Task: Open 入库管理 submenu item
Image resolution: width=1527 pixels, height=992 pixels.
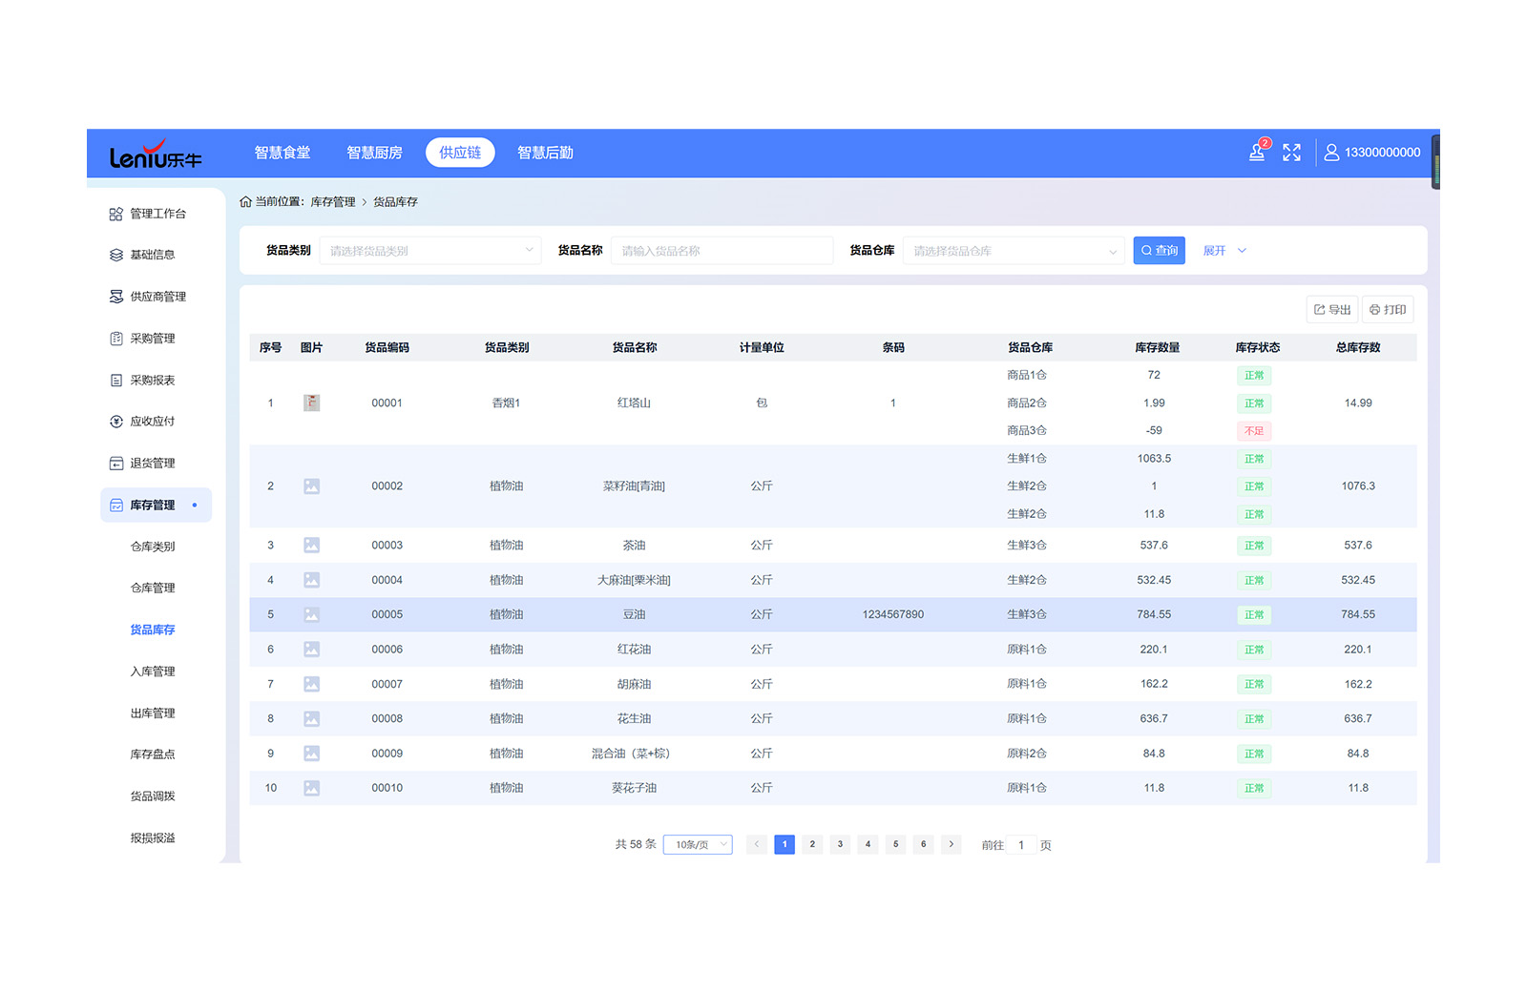Action: 153,672
